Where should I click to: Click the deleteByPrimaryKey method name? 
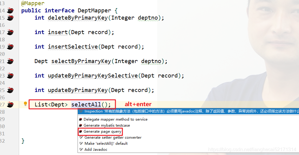click(78, 18)
